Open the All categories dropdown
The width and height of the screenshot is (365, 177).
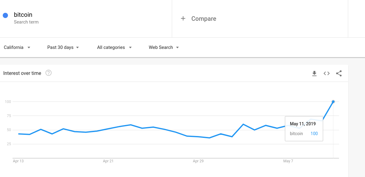click(x=114, y=47)
